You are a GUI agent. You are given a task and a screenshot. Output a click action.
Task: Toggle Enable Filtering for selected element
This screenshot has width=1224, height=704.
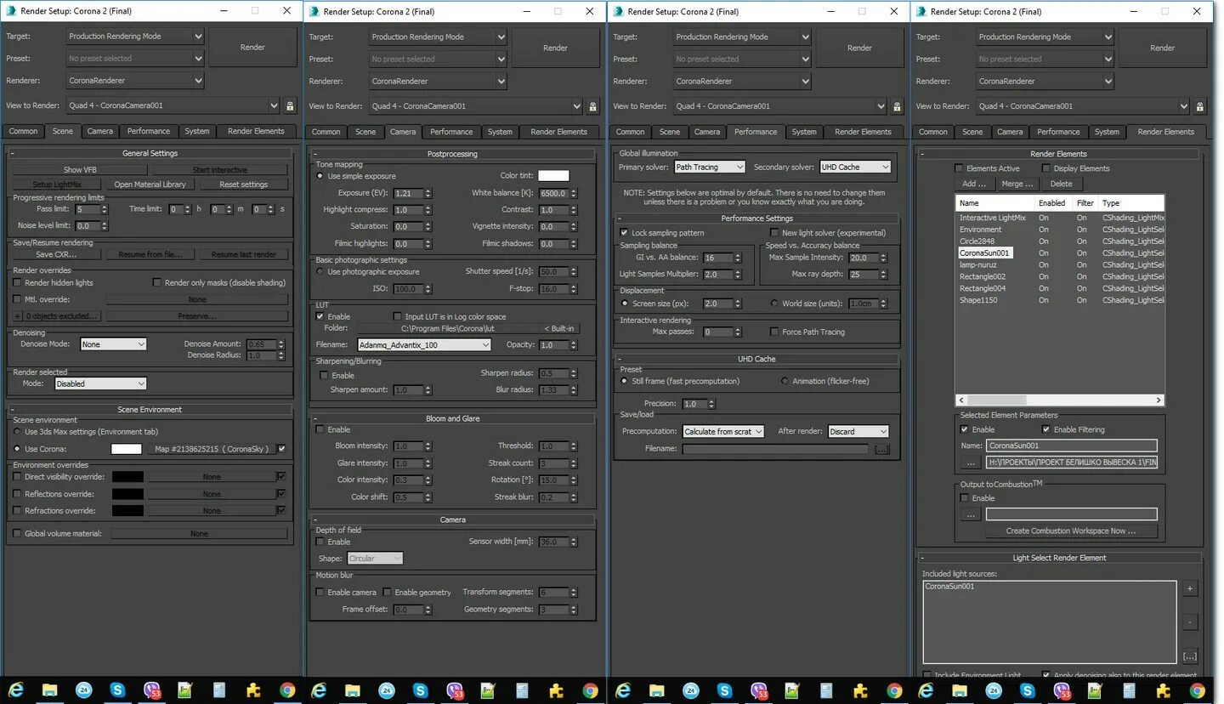pyautogui.click(x=1046, y=430)
